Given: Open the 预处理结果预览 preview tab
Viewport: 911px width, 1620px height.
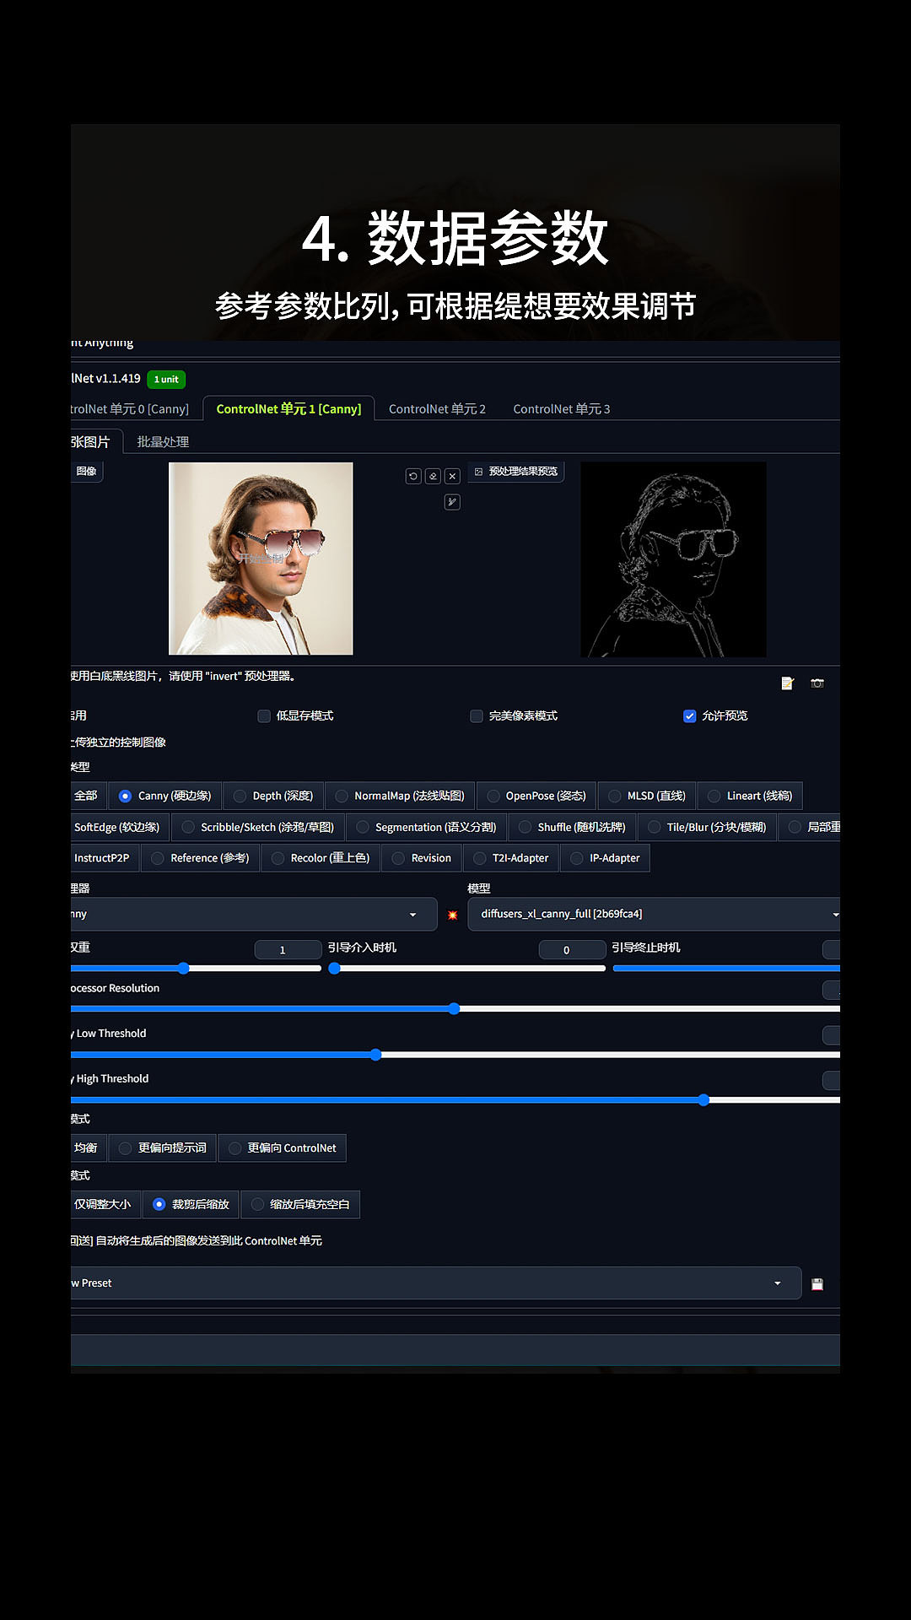Looking at the screenshot, I should pos(516,471).
